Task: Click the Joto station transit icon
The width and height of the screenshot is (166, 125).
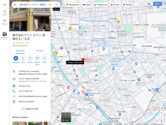Action: (157, 90)
